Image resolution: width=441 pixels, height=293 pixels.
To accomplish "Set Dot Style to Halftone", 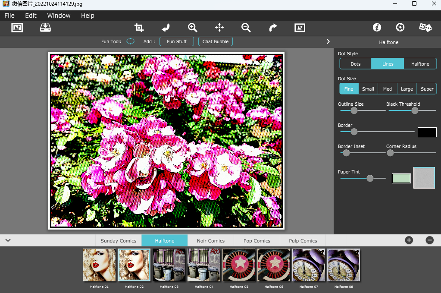I will click(420, 64).
